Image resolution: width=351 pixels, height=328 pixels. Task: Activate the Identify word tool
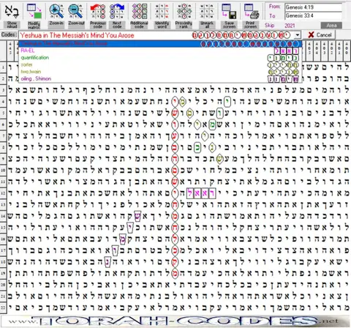pos(162,15)
